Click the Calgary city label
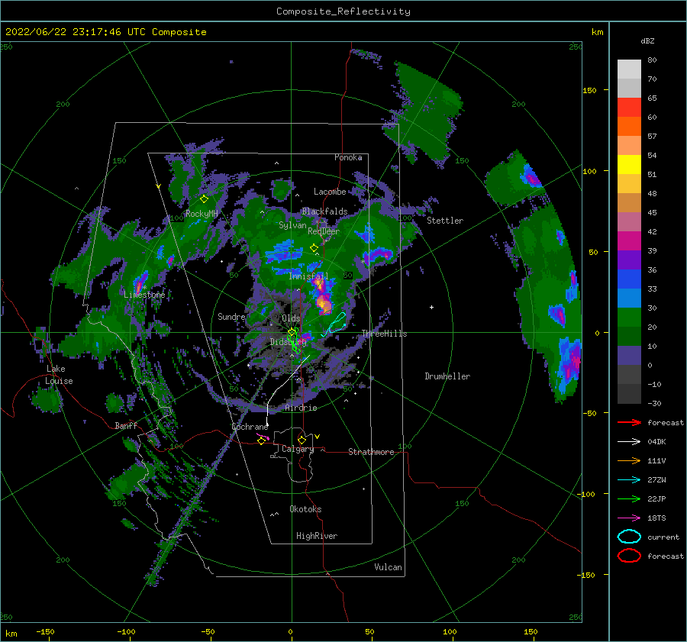 [298, 449]
